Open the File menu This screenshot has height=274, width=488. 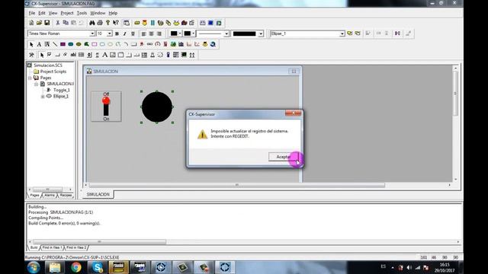tap(32, 13)
